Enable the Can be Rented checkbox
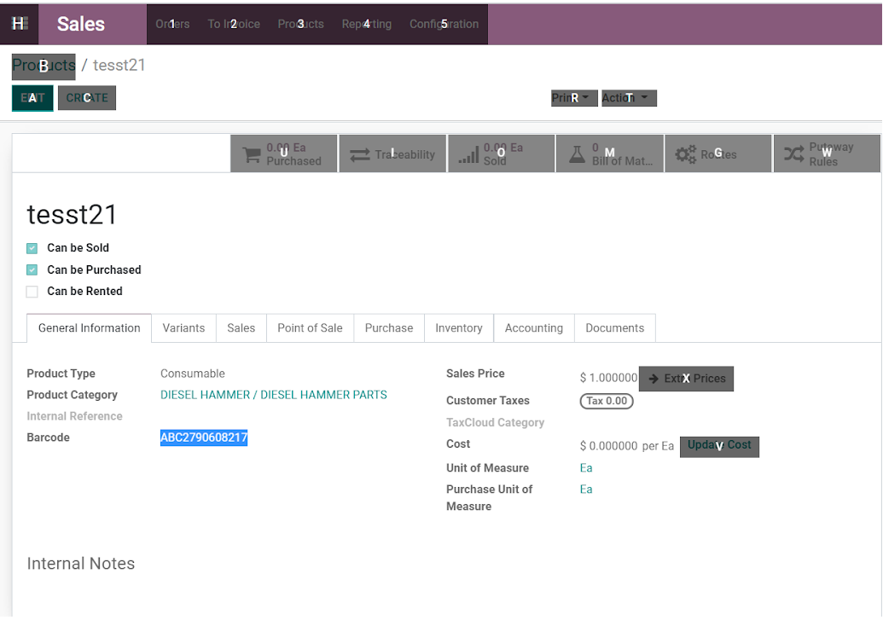 (x=32, y=292)
